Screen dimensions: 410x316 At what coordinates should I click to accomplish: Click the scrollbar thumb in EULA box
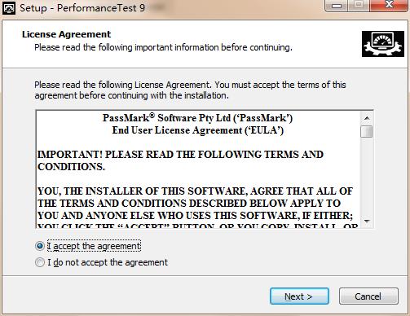click(x=367, y=131)
